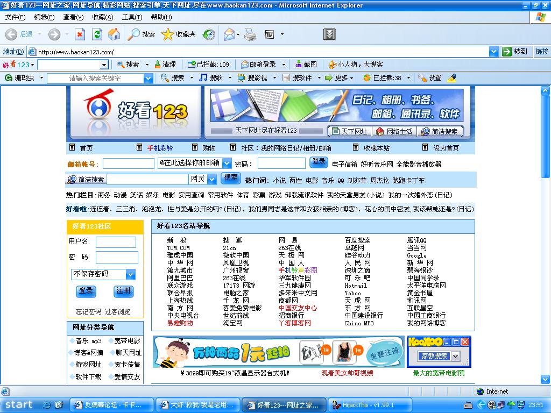Open the 文件(F) menu
This screenshot has height=413, width=551.
click(15, 17)
